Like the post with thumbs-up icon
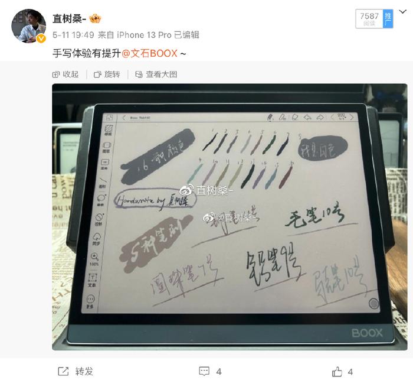The width and height of the screenshot is (413, 380). coord(337,372)
